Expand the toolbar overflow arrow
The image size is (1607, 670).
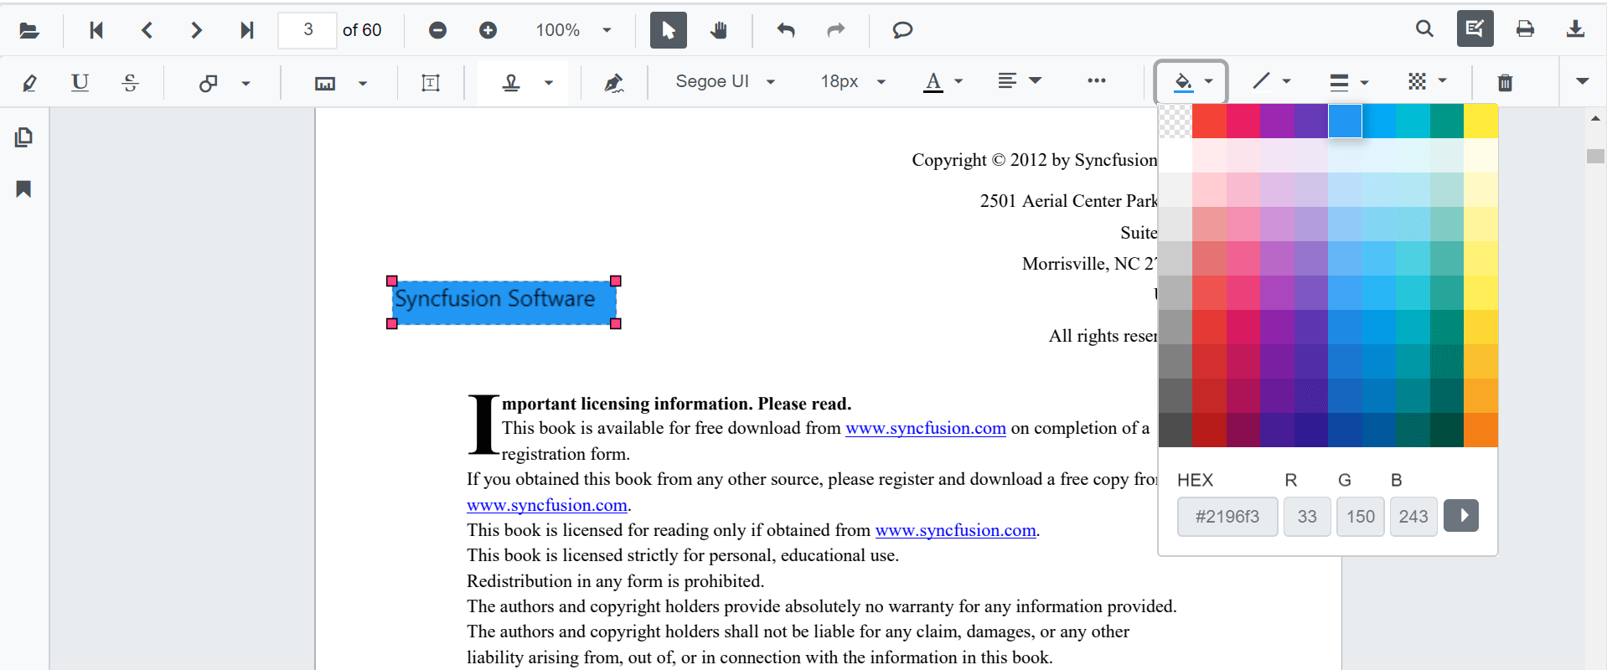(1582, 81)
